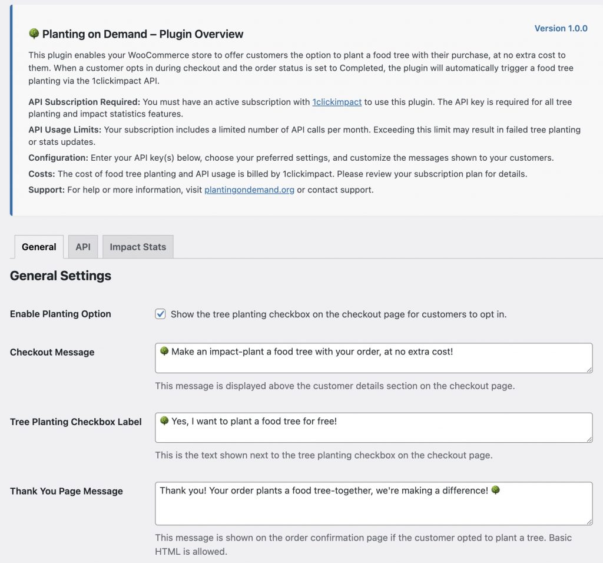This screenshot has width=603, height=563.
Task: Click the tree emoji in Checkout Message field
Action: pyautogui.click(x=164, y=351)
